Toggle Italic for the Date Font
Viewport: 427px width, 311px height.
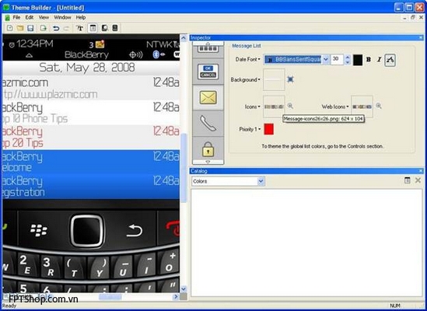[379, 59]
